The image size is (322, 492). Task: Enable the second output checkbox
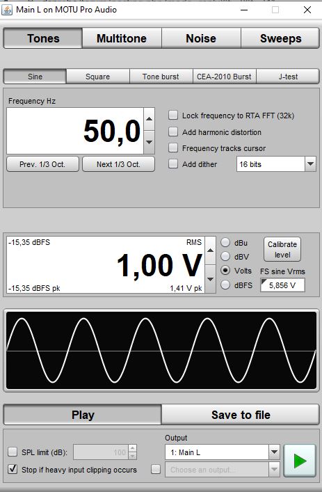[156, 469]
